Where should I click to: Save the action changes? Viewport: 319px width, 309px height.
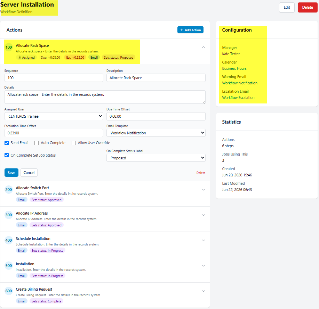click(x=11, y=173)
